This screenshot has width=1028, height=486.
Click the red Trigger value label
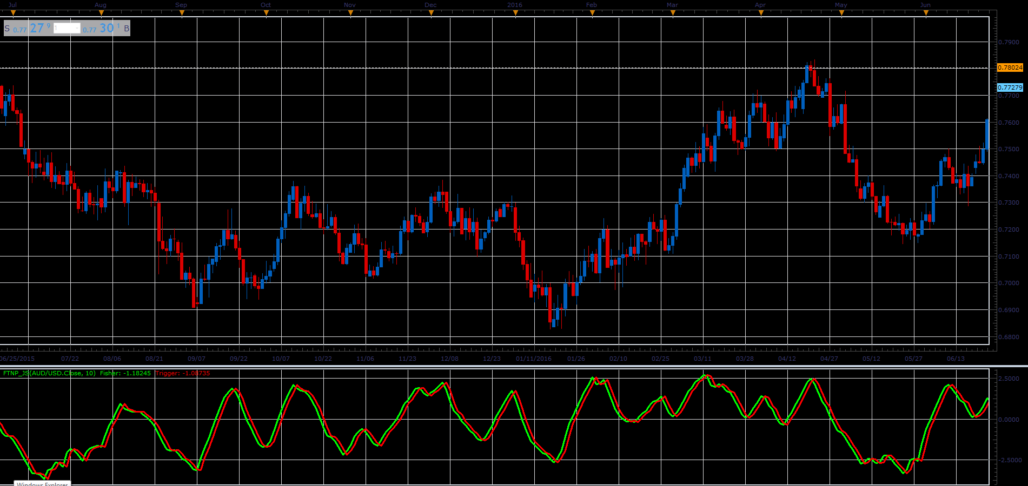(x=182, y=373)
